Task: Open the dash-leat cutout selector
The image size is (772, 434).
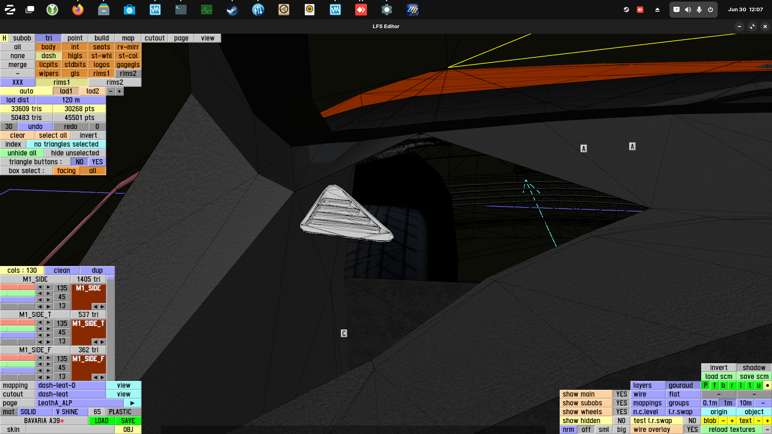Action: 70,394
